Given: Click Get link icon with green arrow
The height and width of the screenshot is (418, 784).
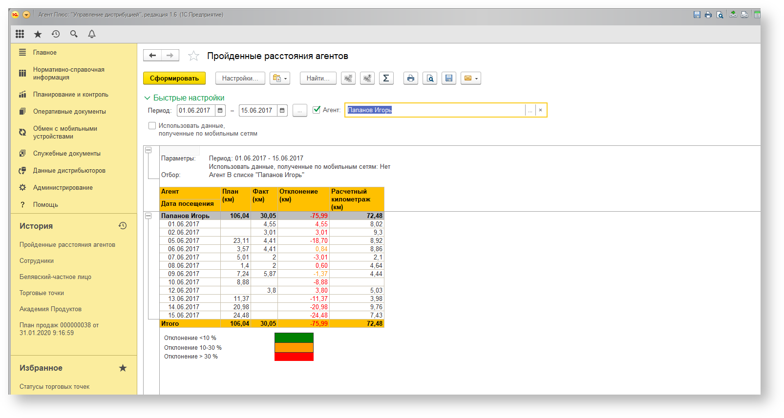Looking at the screenshot, I should (x=733, y=15).
